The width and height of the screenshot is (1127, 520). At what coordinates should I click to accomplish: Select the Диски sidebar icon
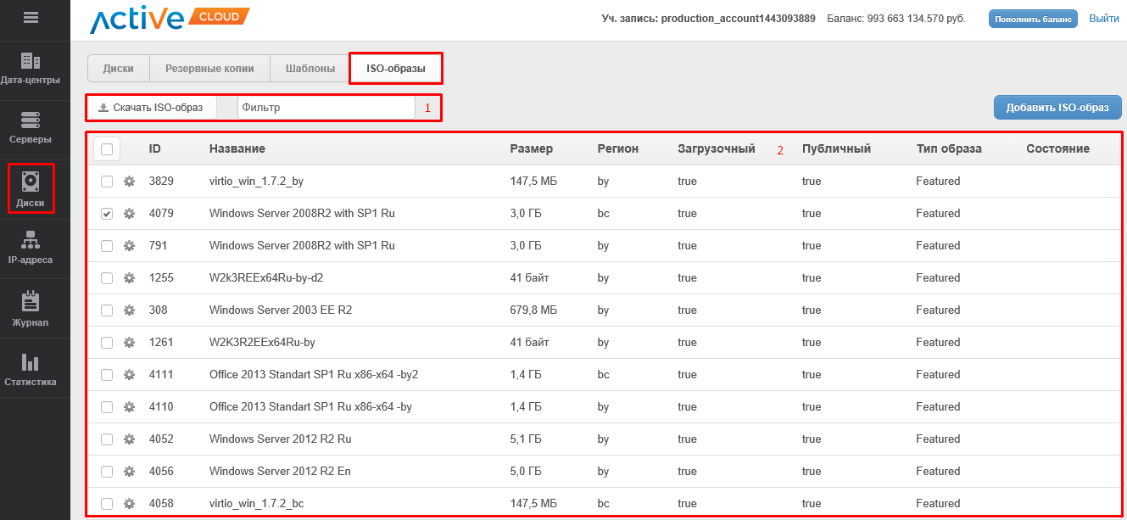click(31, 188)
